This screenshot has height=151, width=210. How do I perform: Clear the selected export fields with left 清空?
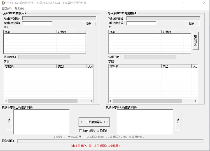click(9, 121)
